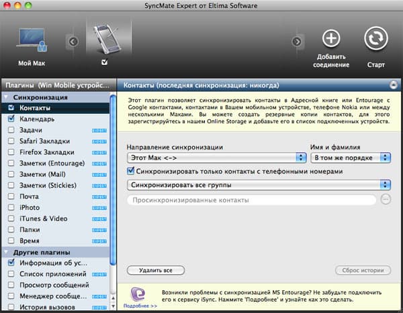403x313 pixels.
Task: Select Заметки (Entourage) in plugin list
Action: (x=52, y=163)
